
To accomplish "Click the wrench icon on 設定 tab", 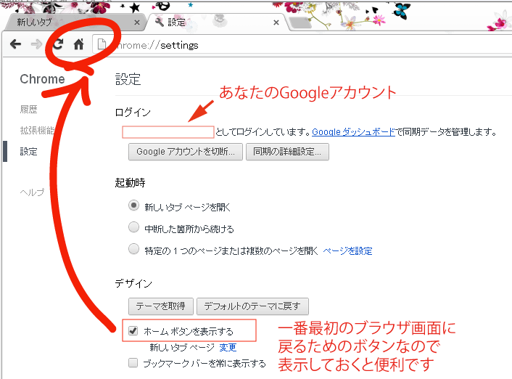I will click(160, 23).
